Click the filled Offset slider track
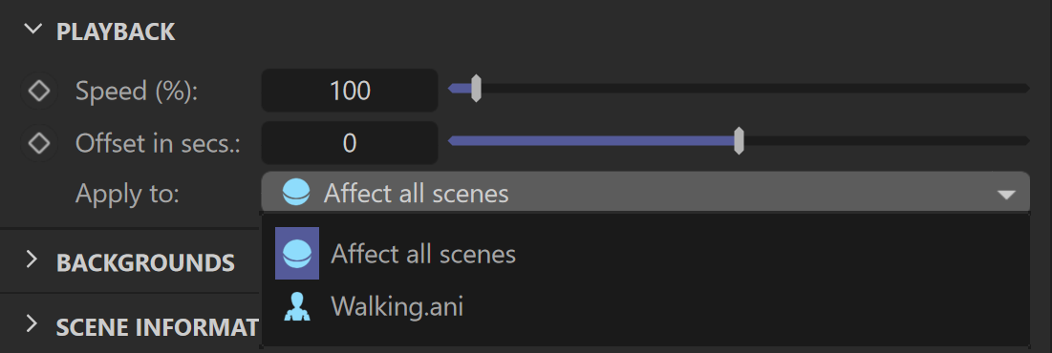The image size is (1052, 353). pos(591,140)
